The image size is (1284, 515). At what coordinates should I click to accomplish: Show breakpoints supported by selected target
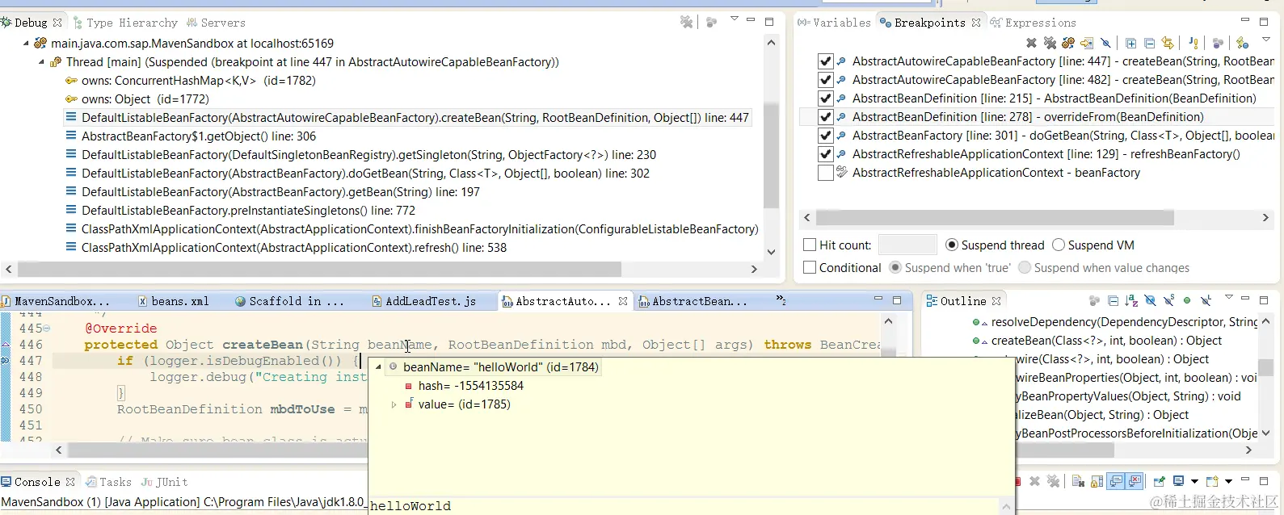1068,43
